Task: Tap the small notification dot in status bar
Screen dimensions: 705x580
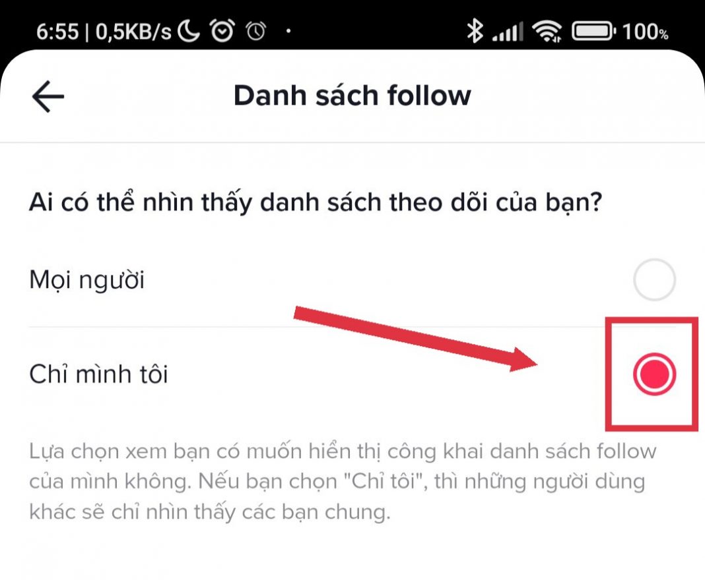Action: 288,31
